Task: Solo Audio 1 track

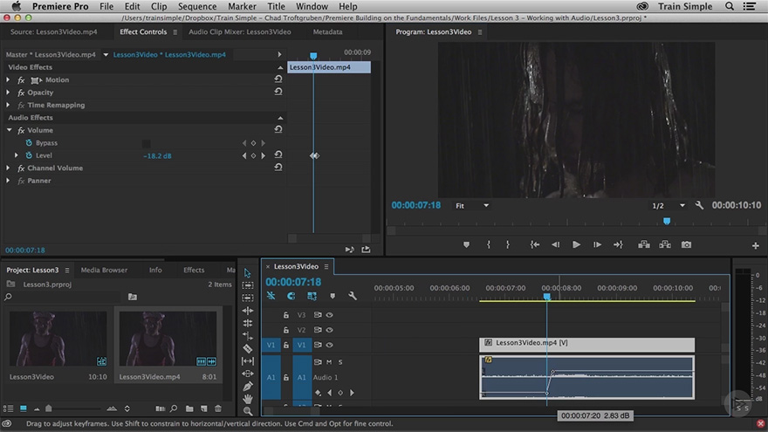Action: (340, 362)
